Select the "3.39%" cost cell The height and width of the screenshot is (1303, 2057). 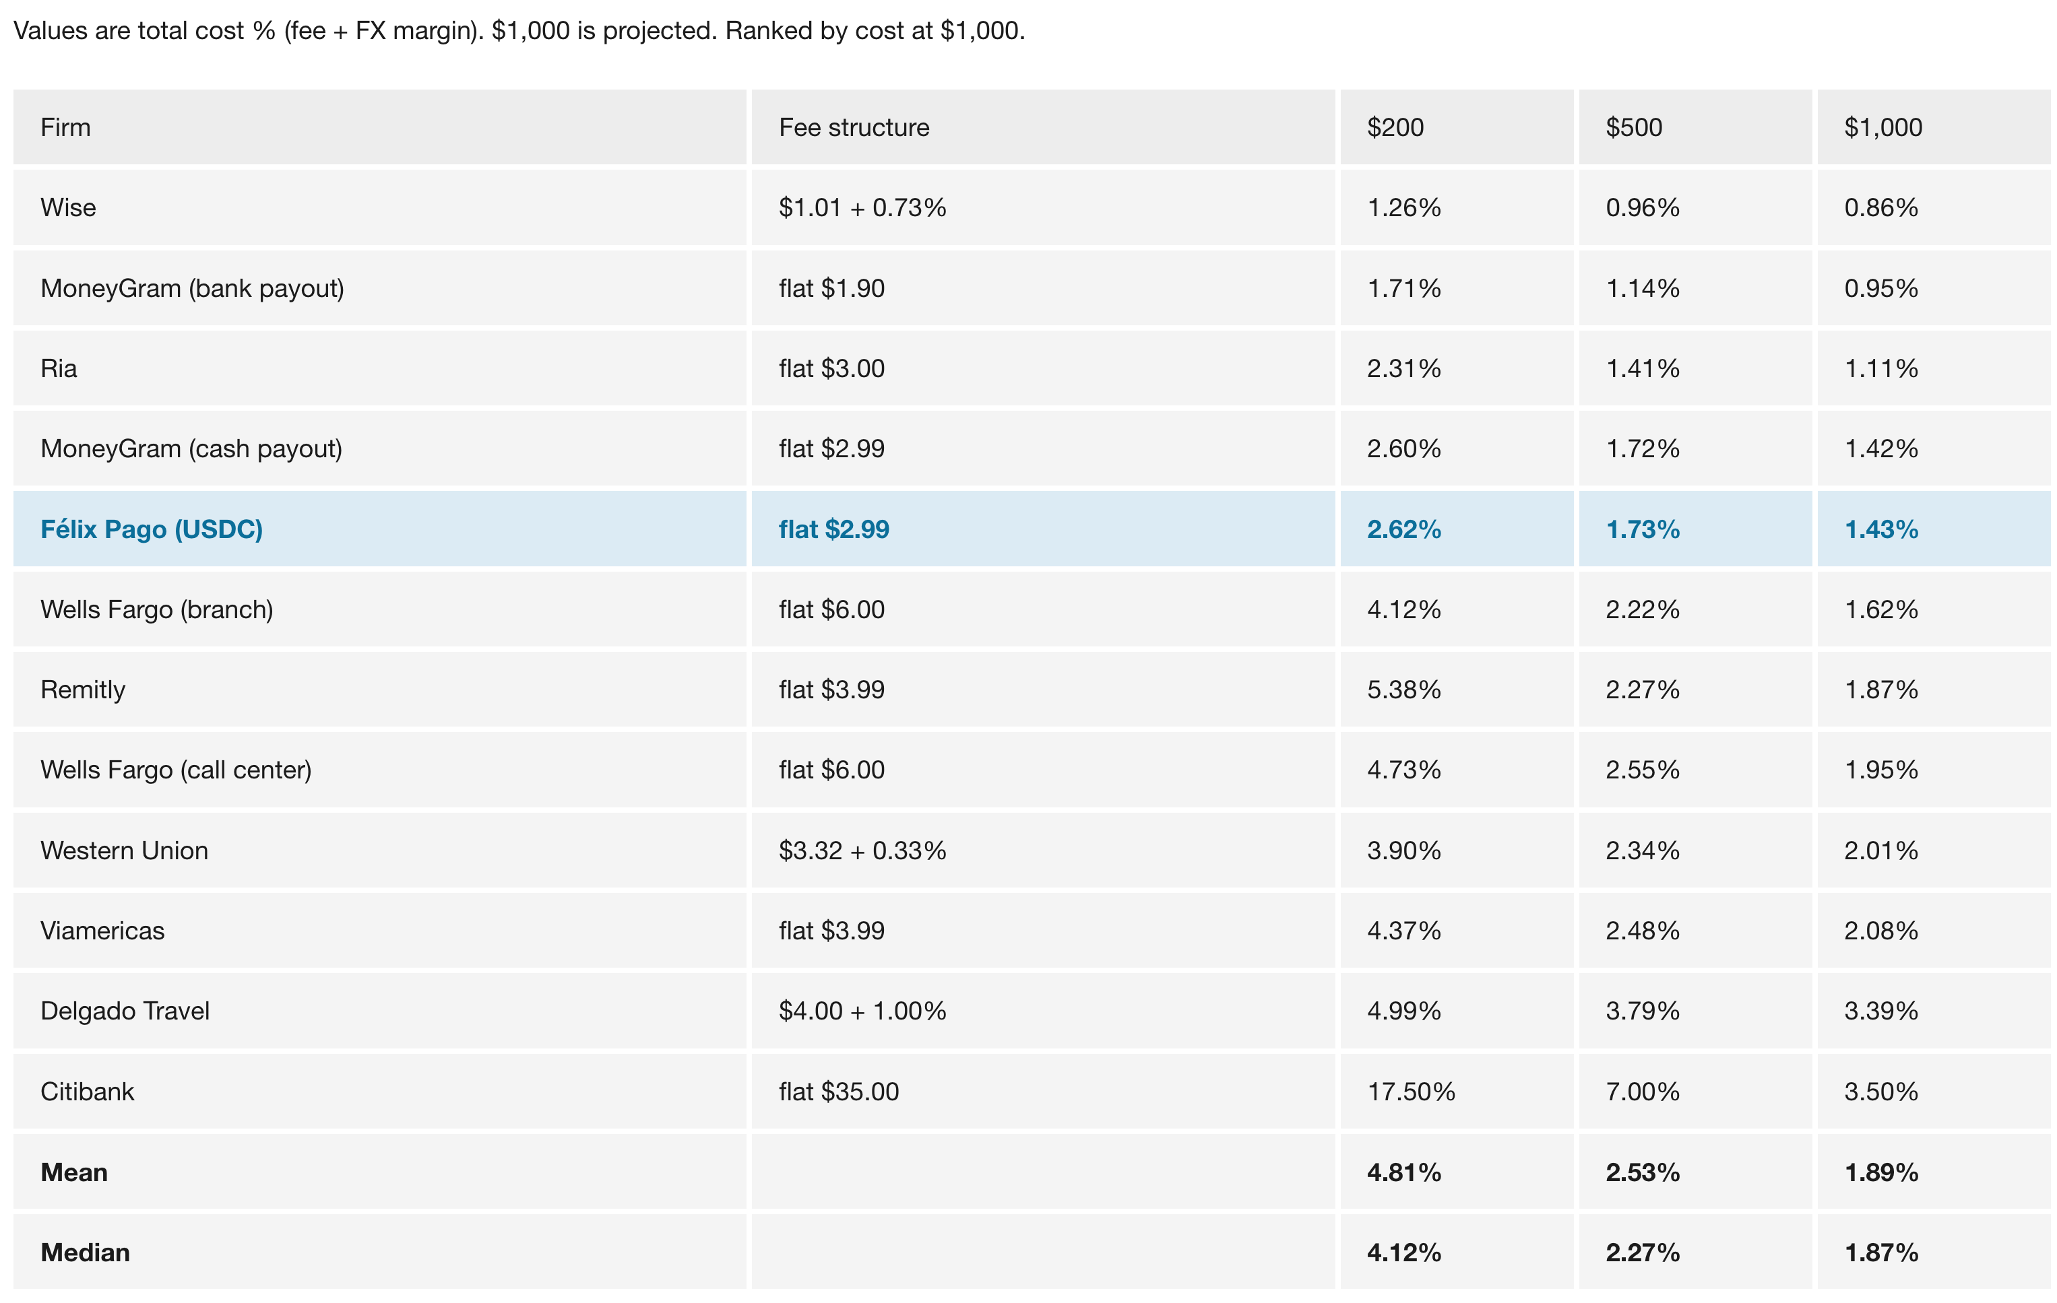coord(1934,1011)
